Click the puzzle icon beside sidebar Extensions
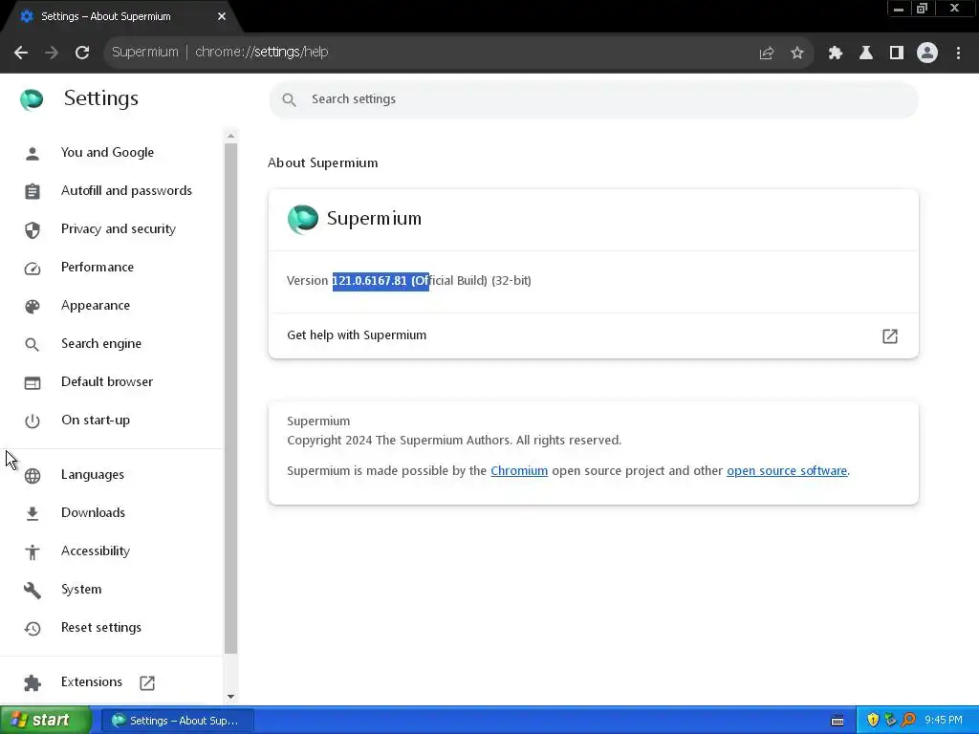This screenshot has width=979, height=734. coord(33,682)
